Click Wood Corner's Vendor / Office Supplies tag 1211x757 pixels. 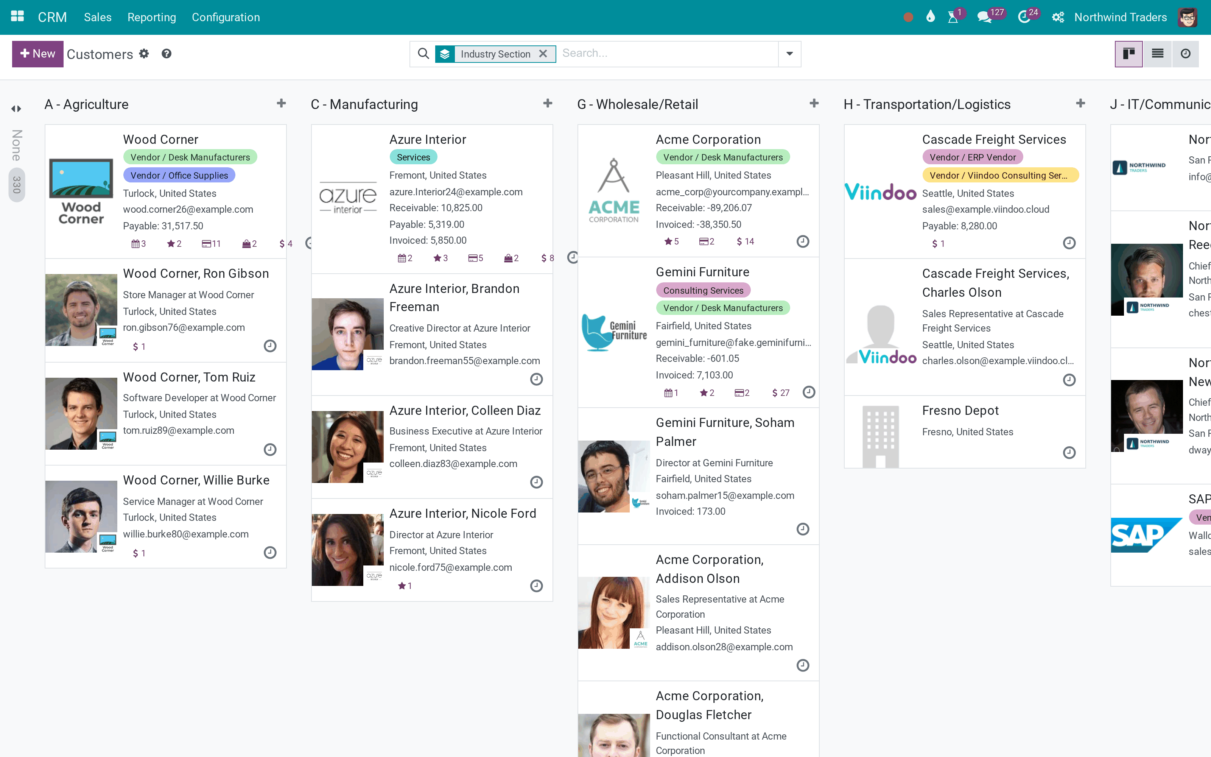[179, 175]
